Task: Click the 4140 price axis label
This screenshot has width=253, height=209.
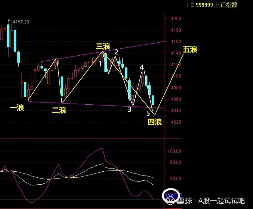Action: pyautogui.click(x=176, y=53)
